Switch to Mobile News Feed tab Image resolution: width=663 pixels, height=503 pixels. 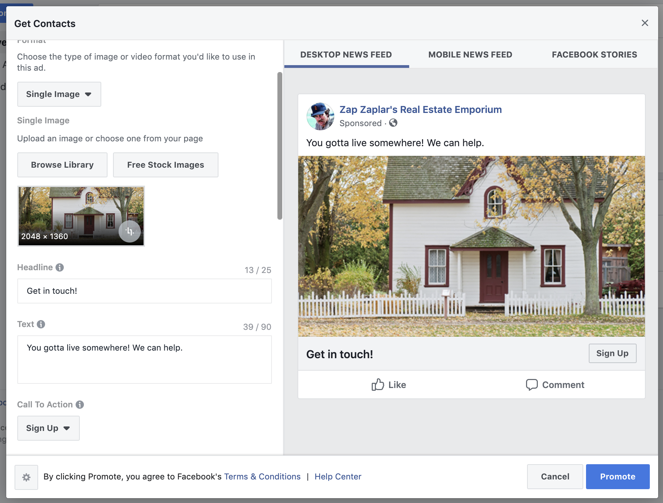470,55
